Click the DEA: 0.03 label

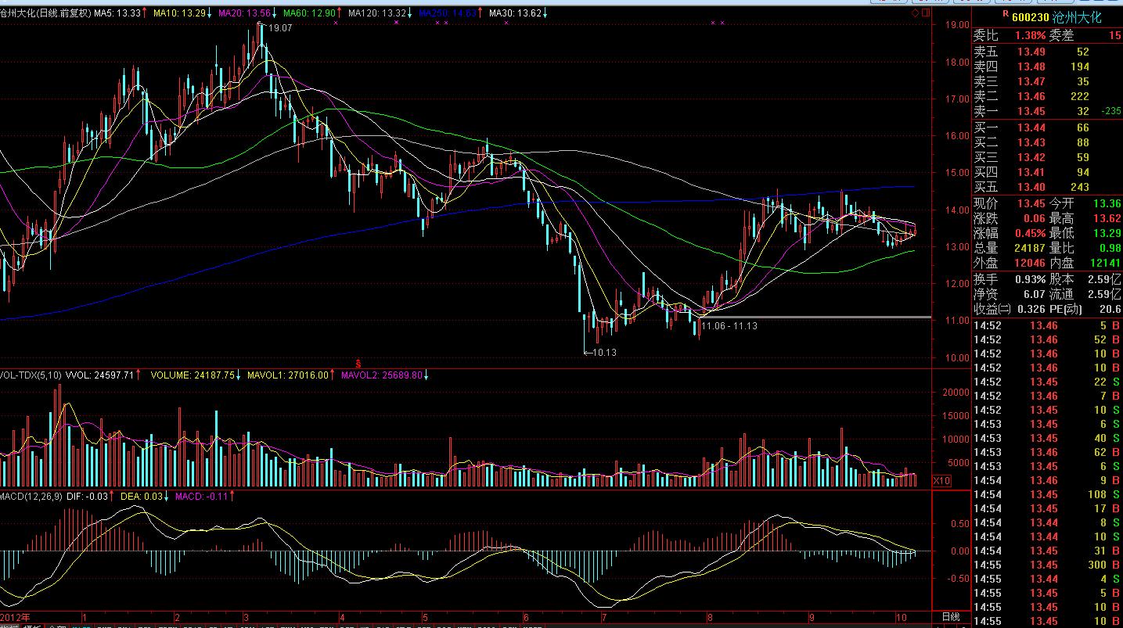(x=142, y=496)
